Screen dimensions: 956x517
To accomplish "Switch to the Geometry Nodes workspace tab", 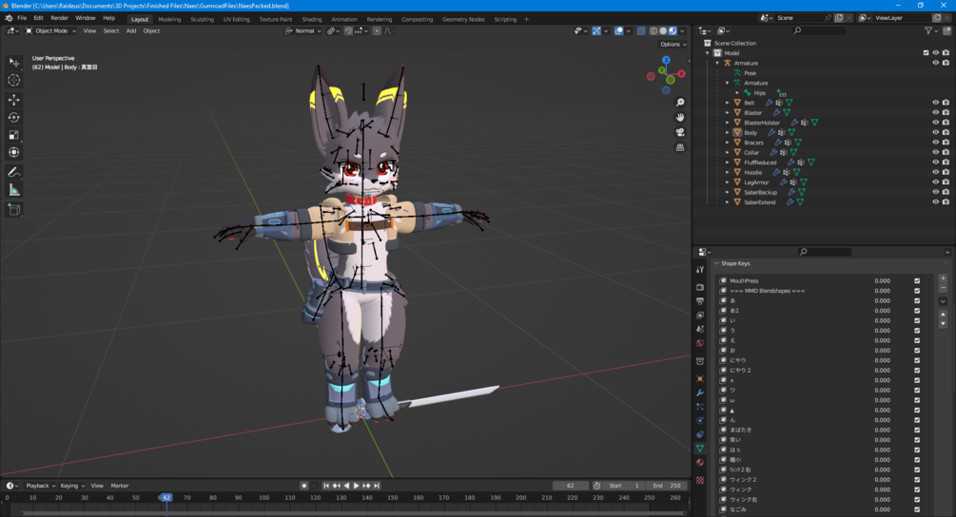I will (463, 20).
